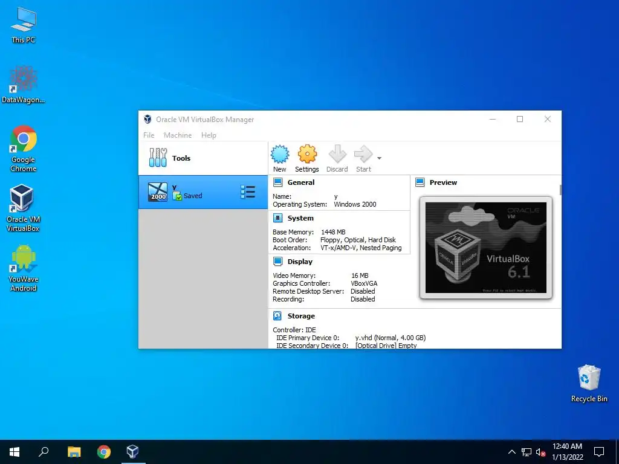
Task: Click the Preview heading
Action: coord(443,182)
